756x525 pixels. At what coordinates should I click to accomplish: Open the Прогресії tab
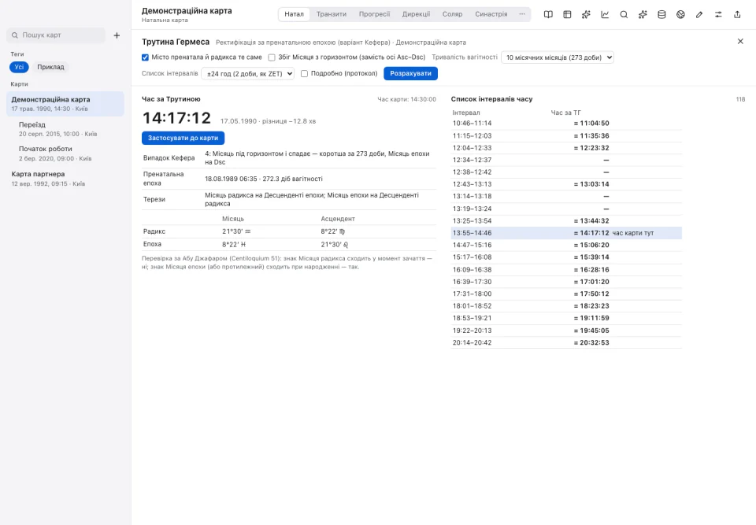click(374, 14)
